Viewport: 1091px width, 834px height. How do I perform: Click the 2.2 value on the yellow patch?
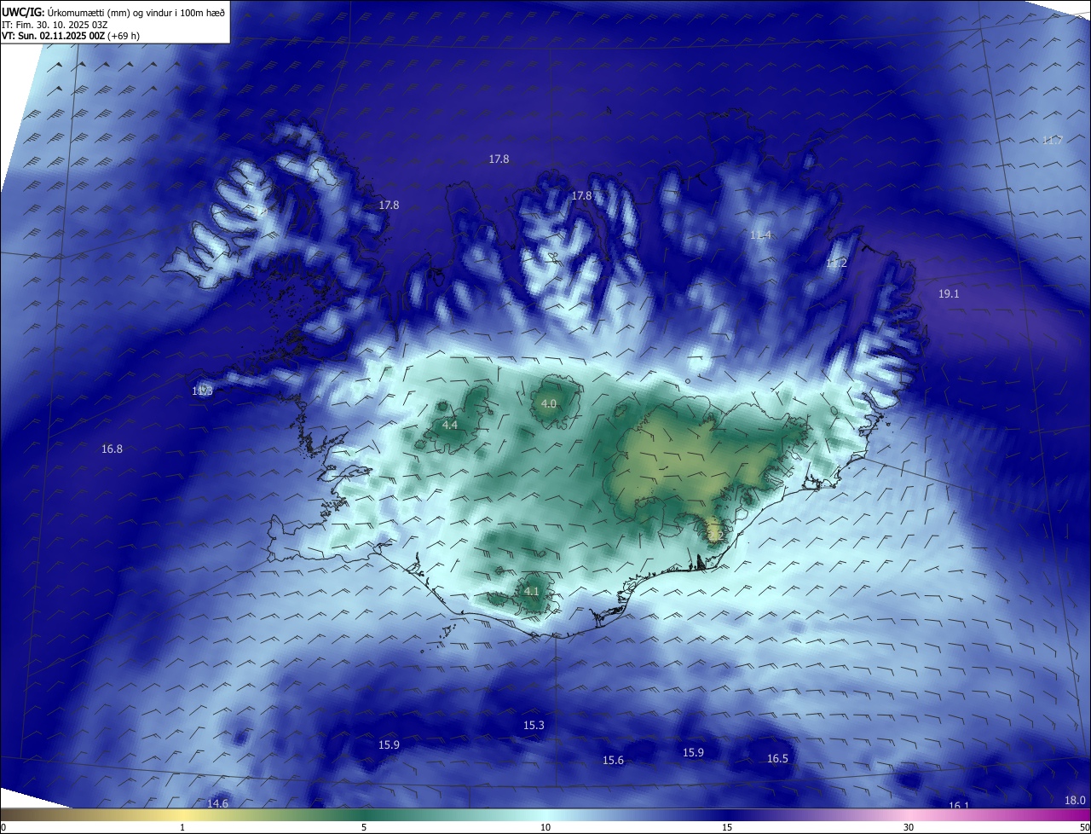[715, 536]
